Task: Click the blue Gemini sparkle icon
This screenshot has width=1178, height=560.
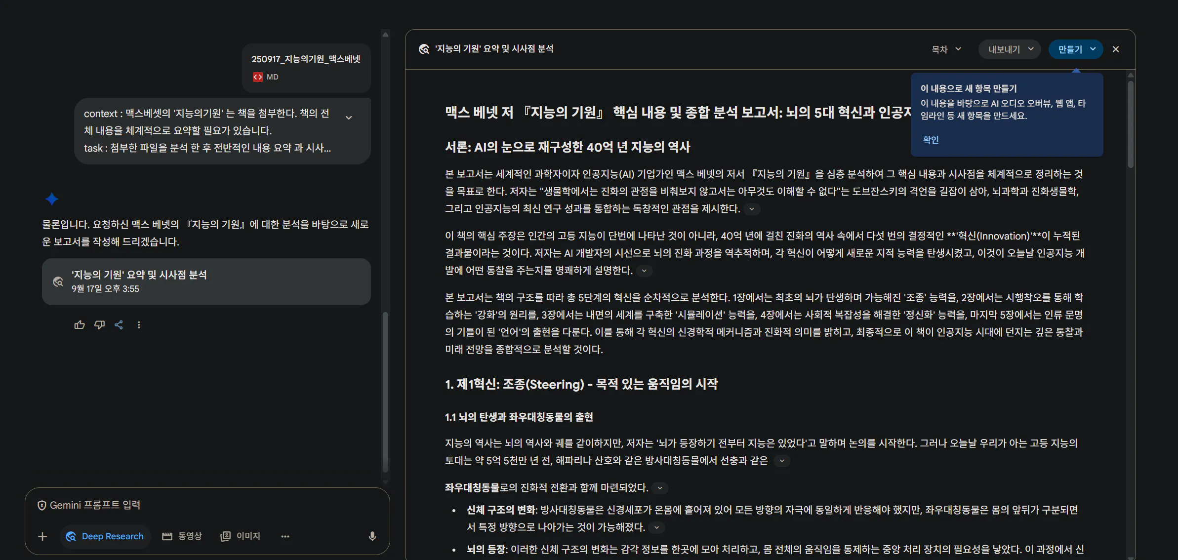Action: (52, 199)
